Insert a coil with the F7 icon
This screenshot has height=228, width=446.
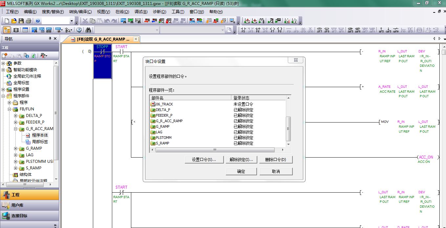(272, 30)
